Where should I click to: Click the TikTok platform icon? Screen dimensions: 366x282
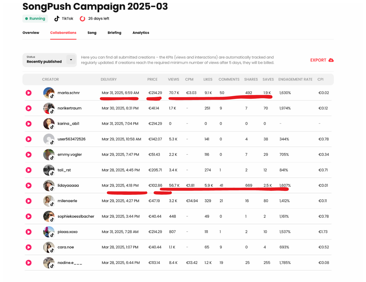pos(57,19)
